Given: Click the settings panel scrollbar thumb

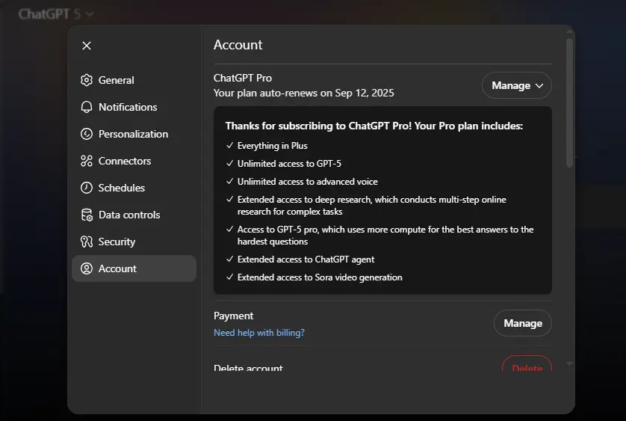Looking at the screenshot, I should point(570,103).
